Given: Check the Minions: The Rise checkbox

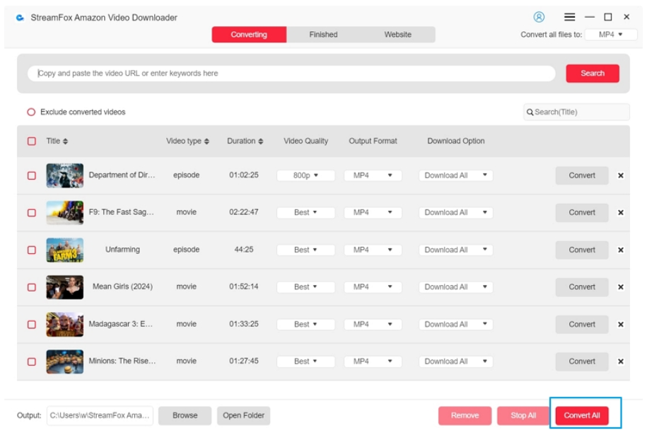Looking at the screenshot, I should (x=32, y=361).
